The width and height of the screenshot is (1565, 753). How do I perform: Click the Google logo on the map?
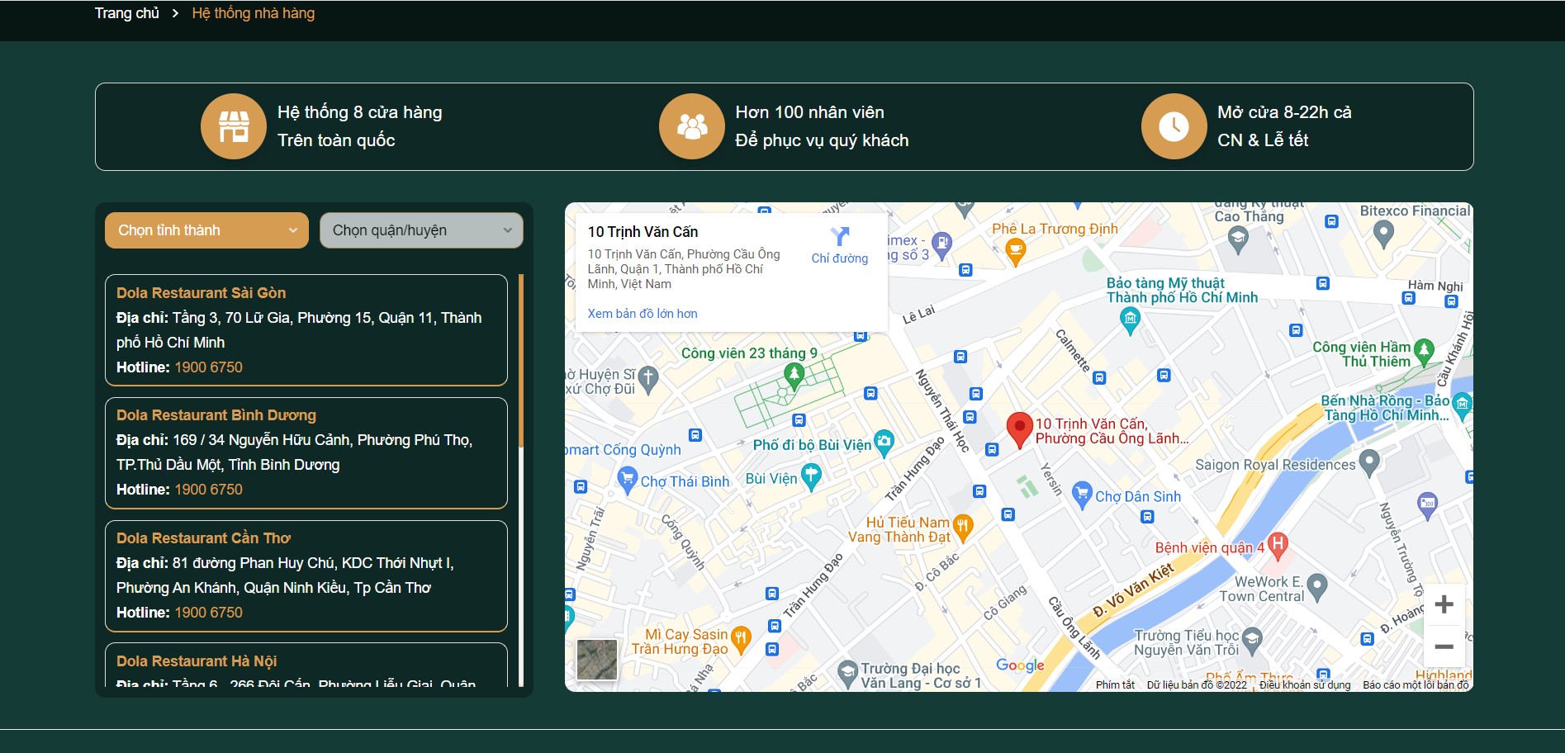(x=1020, y=665)
